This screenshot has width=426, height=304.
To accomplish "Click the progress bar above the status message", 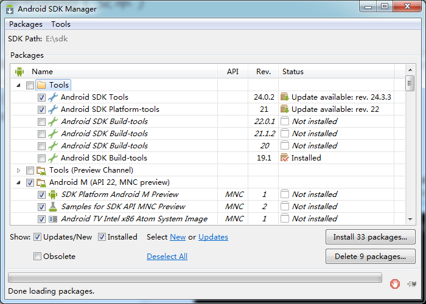I will click(x=195, y=278).
